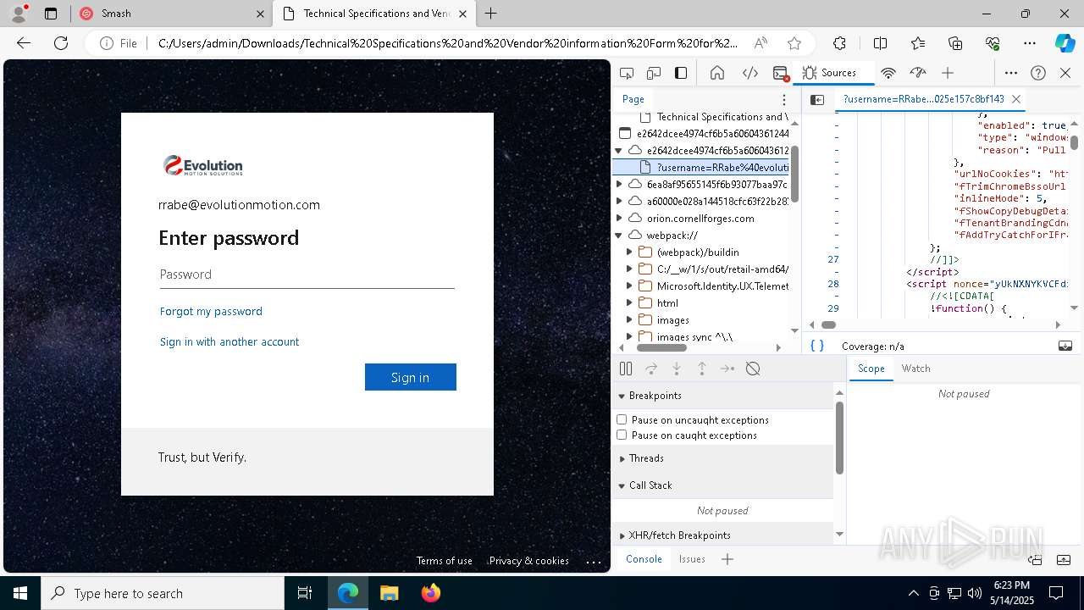Open Forgot my password link
The width and height of the screenshot is (1084, 610).
point(211,311)
